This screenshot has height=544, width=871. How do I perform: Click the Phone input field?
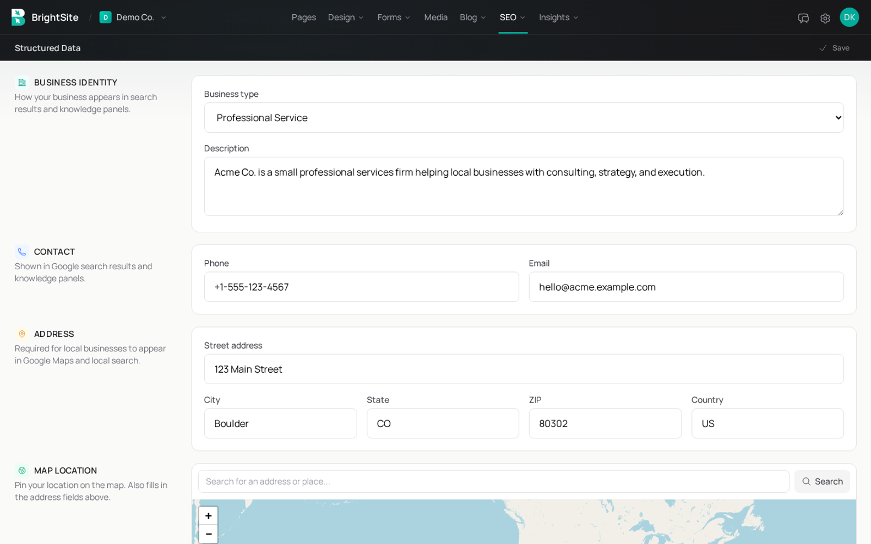coord(361,287)
